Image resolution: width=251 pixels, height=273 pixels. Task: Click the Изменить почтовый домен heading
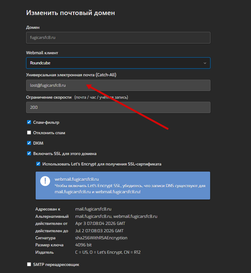[x=70, y=13]
